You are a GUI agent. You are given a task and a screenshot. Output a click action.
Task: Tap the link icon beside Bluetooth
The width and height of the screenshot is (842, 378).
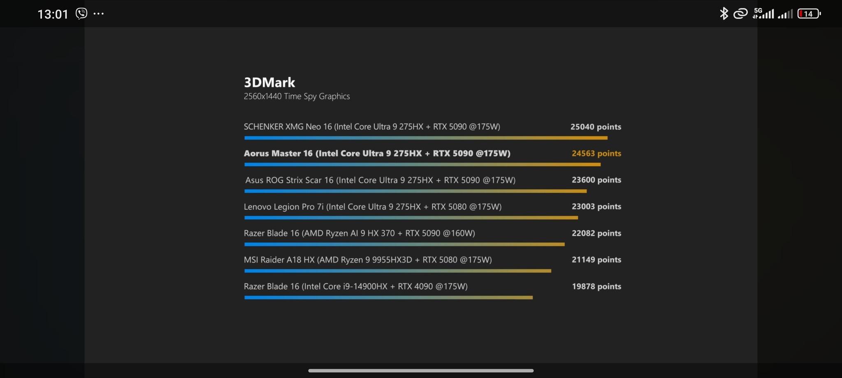click(740, 14)
